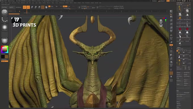Viewport: 193px width, 109px height.
Task: Click the BPR render icon on right shelf
Action: coord(171,12)
